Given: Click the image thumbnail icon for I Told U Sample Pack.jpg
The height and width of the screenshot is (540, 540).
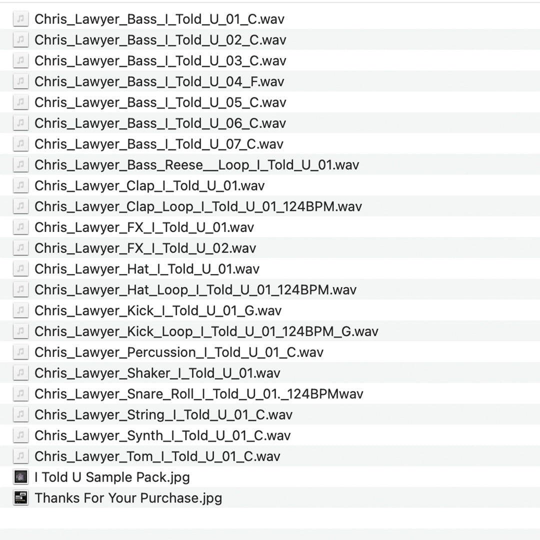Looking at the screenshot, I should (20, 477).
